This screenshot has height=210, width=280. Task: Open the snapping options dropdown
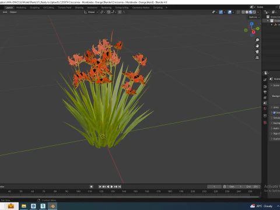113,12
